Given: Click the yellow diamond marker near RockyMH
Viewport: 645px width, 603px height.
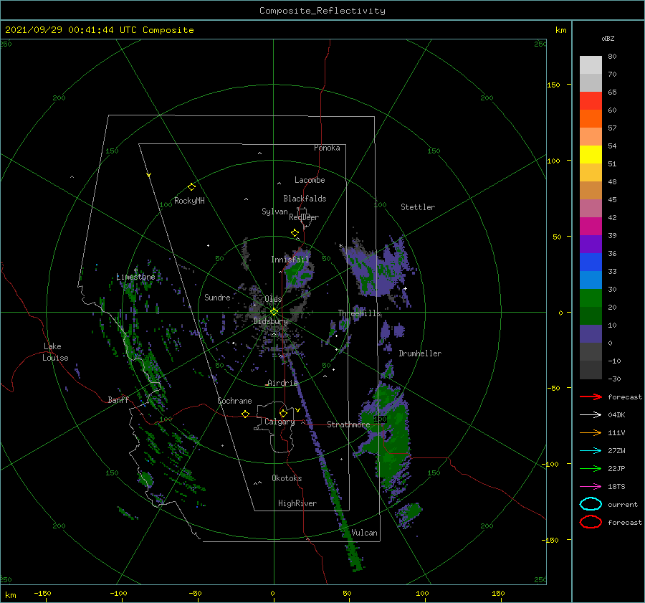Looking at the screenshot, I should (x=191, y=187).
